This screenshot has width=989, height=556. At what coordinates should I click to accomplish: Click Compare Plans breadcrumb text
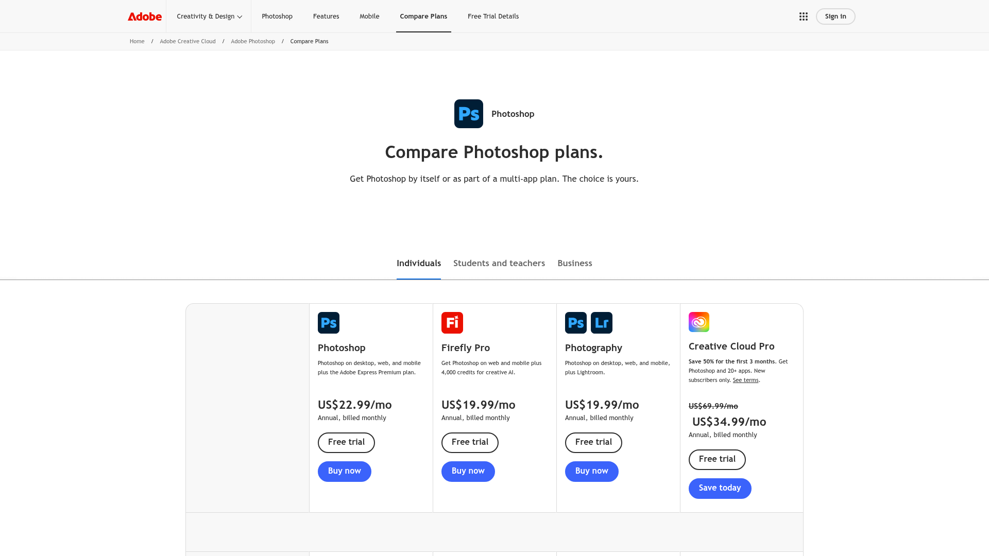(x=309, y=41)
